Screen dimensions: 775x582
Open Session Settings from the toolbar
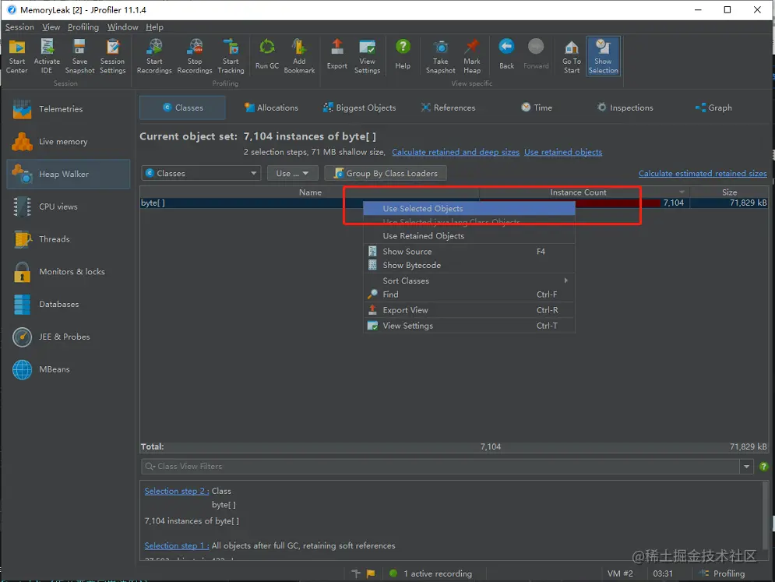(x=113, y=56)
